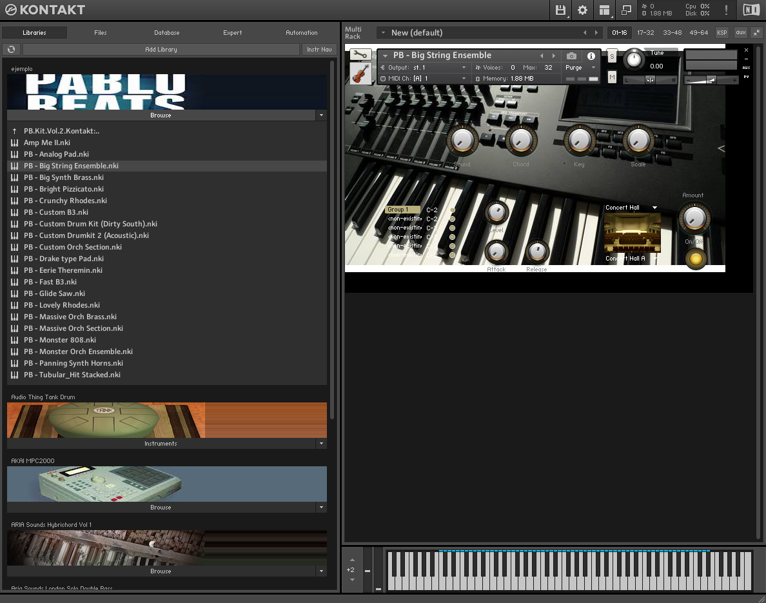Open AKAI MPC2000 Browse dropdown arrow
This screenshot has width=766, height=603.
coord(321,507)
